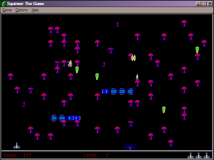Click the rightmost mushroom on the playfield

204,43
